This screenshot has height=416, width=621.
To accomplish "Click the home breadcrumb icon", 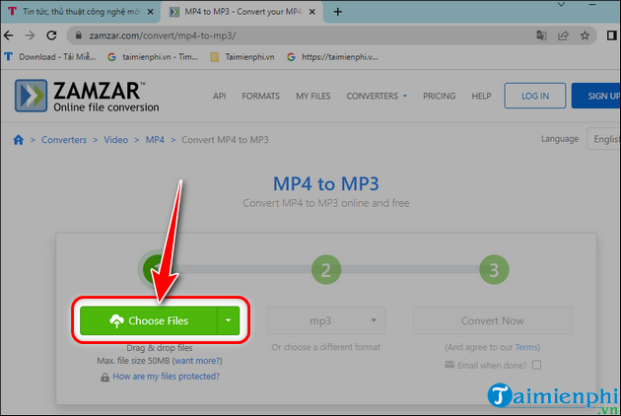I will [x=18, y=140].
